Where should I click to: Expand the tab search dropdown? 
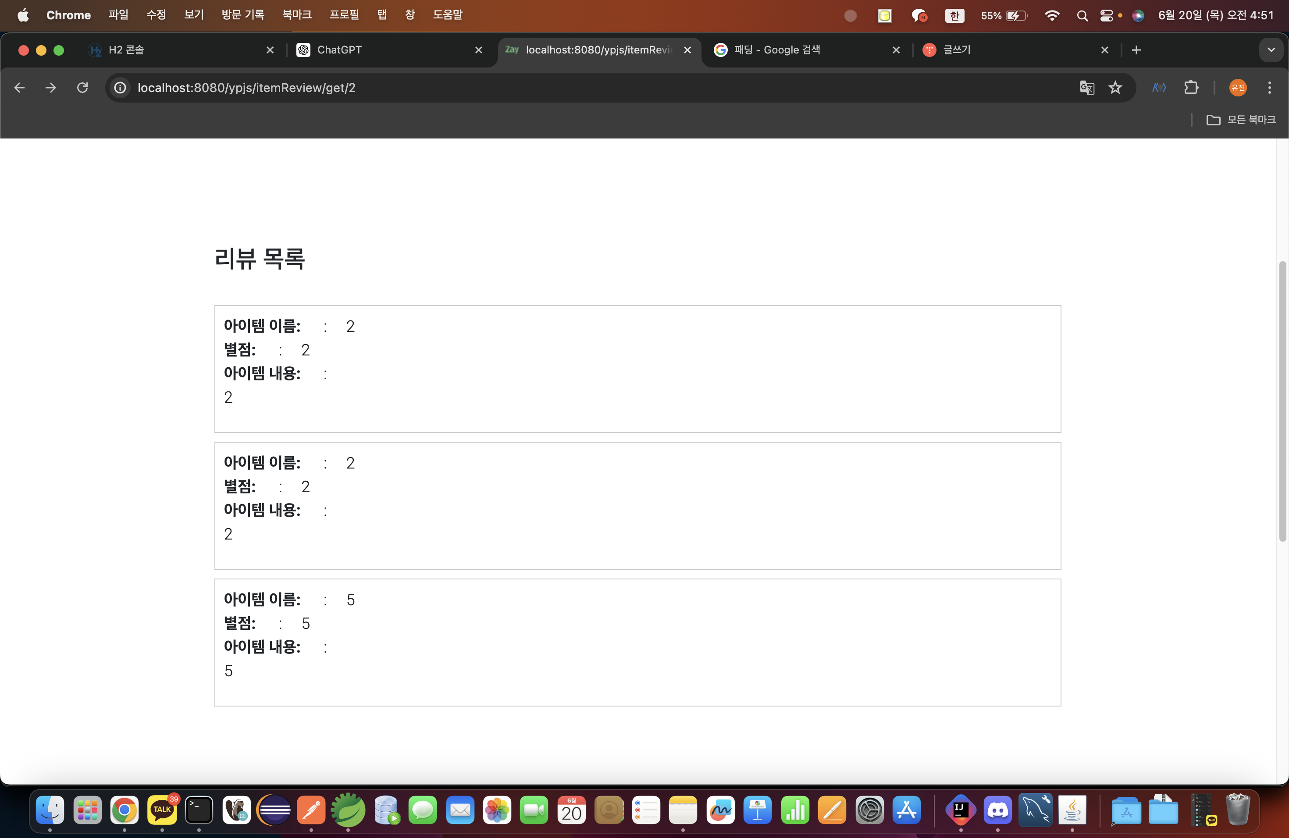[1271, 50]
